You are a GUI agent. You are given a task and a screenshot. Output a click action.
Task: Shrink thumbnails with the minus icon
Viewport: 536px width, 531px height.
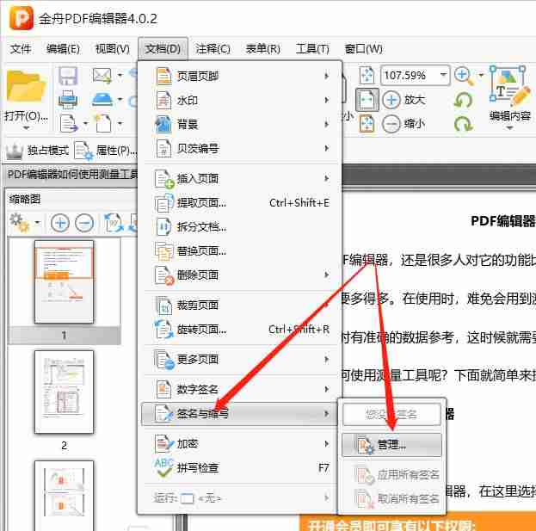(x=84, y=223)
